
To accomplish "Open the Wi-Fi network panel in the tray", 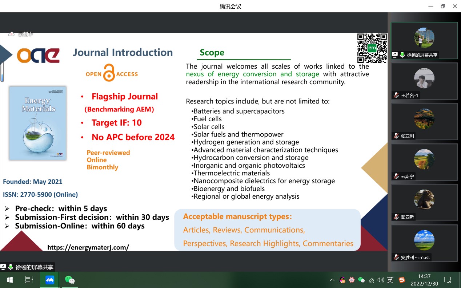I will tap(371, 280).
